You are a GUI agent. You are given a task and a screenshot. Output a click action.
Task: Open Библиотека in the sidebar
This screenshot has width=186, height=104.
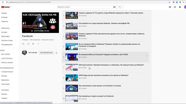5,28
